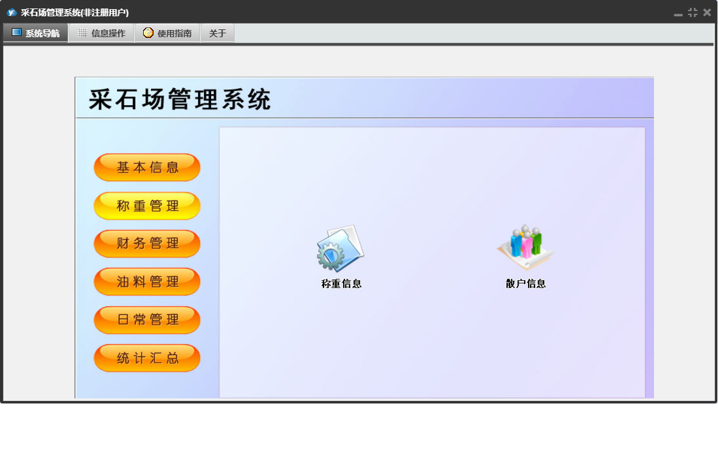Click the app logo in title bar

click(12, 12)
